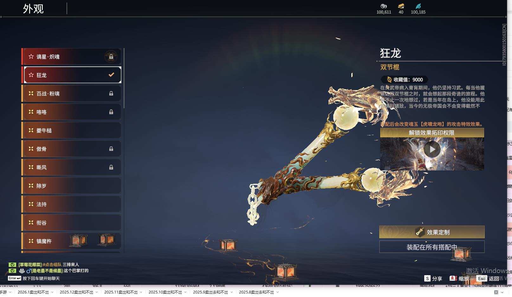
Task: Select the 咯咯 skin
Action: pyautogui.click(x=71, y=112)
